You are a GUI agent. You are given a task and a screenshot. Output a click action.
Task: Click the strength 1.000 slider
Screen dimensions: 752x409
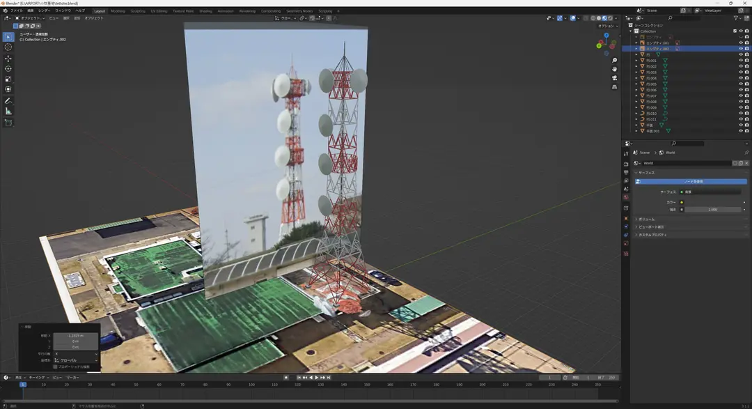[x=713, y=210]
